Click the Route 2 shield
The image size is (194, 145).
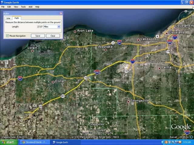point(113,43)
